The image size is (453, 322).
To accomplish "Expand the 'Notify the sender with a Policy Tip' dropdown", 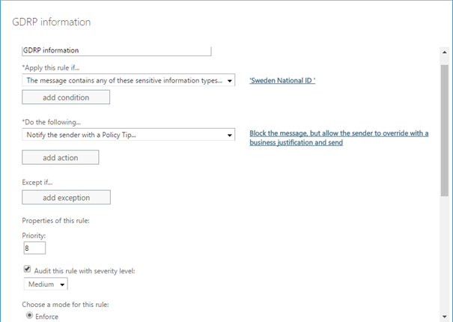I will 129,134.
